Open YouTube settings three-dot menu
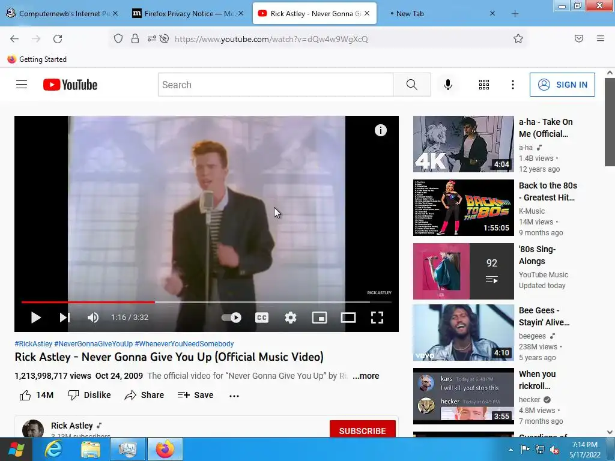This screenshot has width=615, height=461. click(x=513, y=85)
